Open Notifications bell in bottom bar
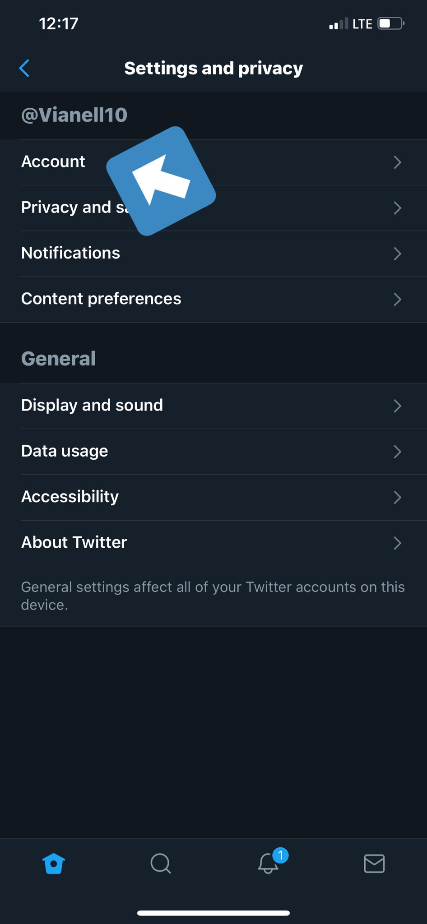The height and width of the screenshot is (924, 427). coord(268,864)
